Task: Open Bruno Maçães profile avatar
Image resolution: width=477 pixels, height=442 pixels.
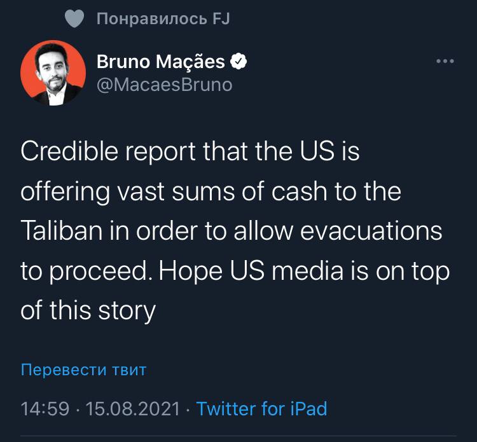Action: click(x=53, y=73)
